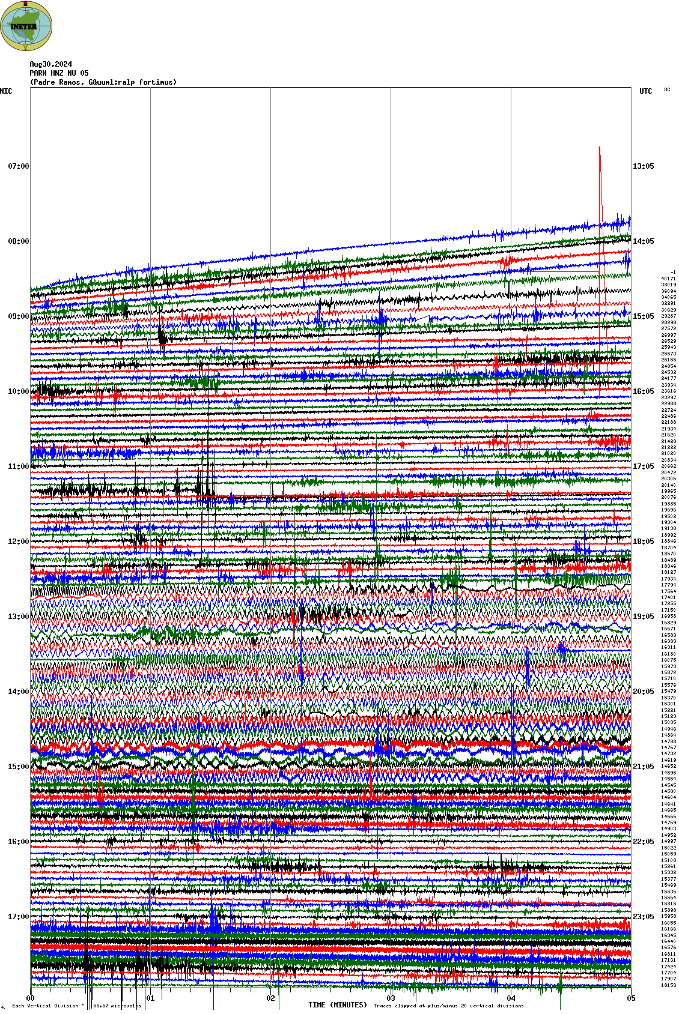
Task: Click the NIC time zone header
Action: pos(6,91)
